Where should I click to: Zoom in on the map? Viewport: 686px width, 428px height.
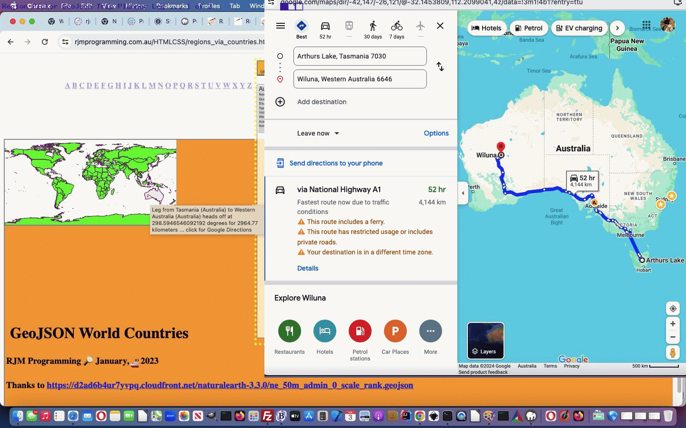pyautogui.click(x=673, y=324)
